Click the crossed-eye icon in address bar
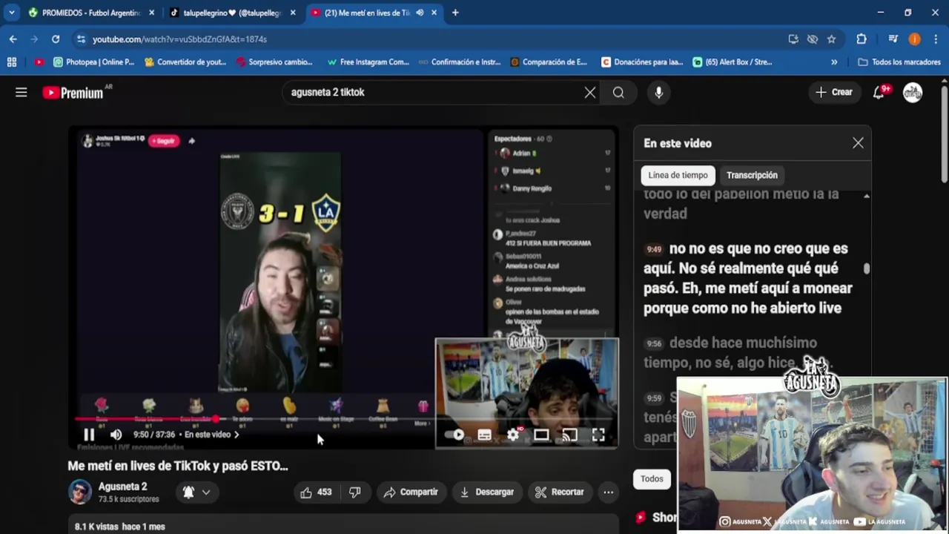The width and height of the screenshot is (949, 534). point(813,39)
